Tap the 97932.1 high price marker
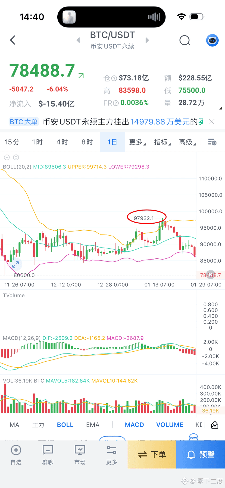This screenshot has width=225, height=488. tap(144, 218)
